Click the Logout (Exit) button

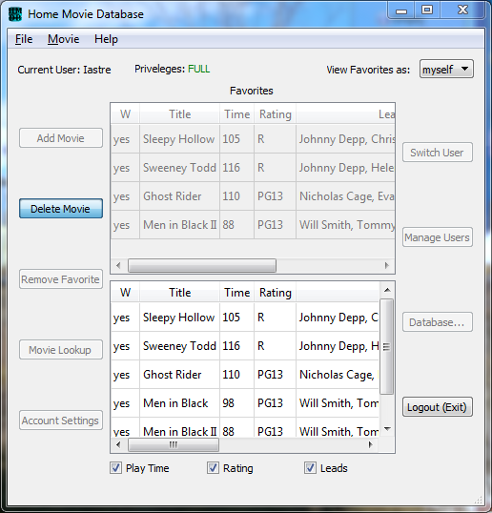tap(437, 407)
